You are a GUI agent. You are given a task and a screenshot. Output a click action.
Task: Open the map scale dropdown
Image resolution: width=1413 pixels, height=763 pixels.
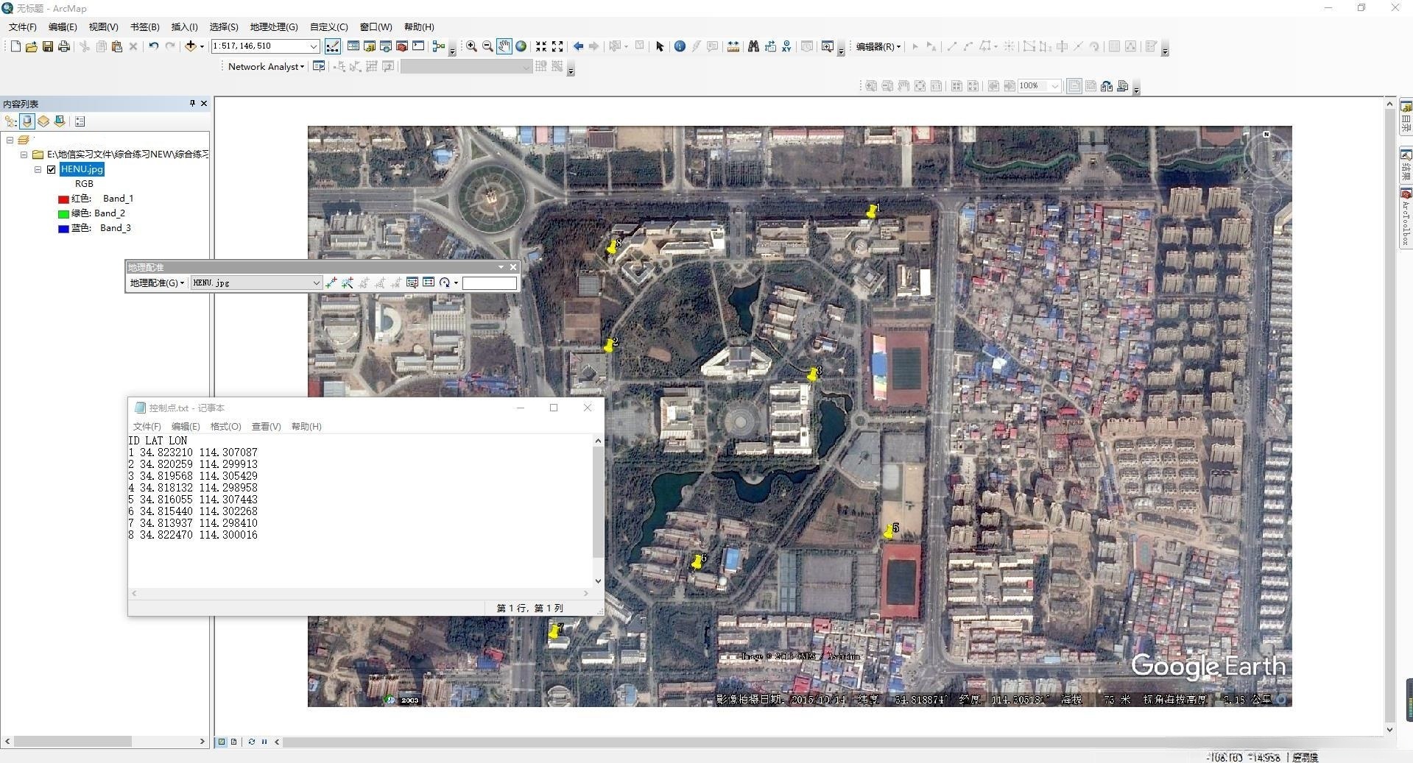[313, 46]
